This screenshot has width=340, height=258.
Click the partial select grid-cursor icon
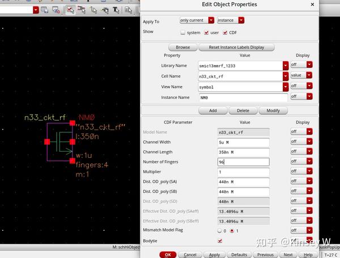(x=129, y=10)
